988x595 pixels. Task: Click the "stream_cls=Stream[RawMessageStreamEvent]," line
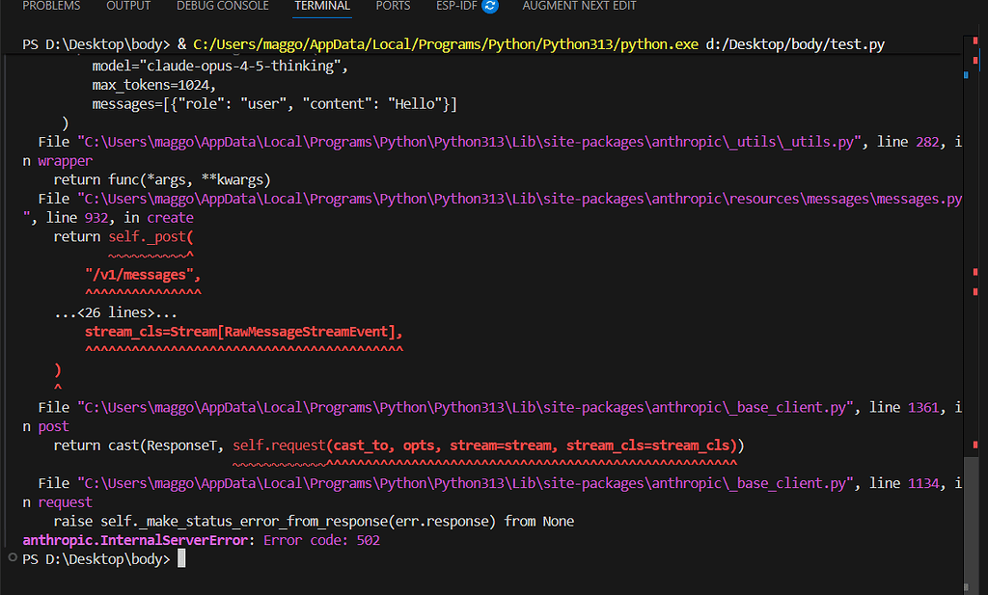[243, 332]
